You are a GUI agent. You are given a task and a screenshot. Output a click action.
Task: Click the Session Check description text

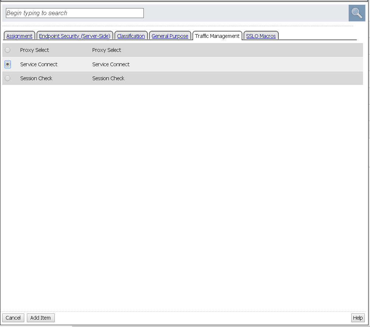pos(108,78)
